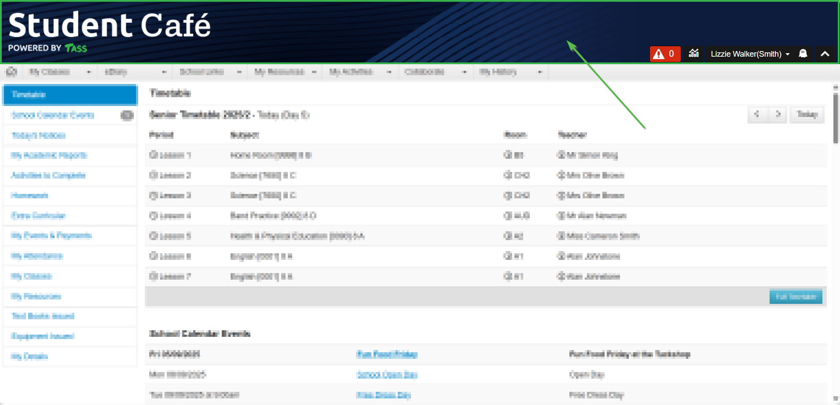This screenshot has width=840, height=405.
Task: Go to next timetable day arrow
Action: (x=778, y=114)
